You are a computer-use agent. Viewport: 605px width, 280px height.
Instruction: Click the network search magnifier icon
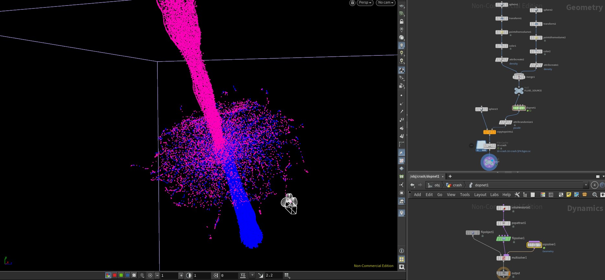tap(595, 195)
